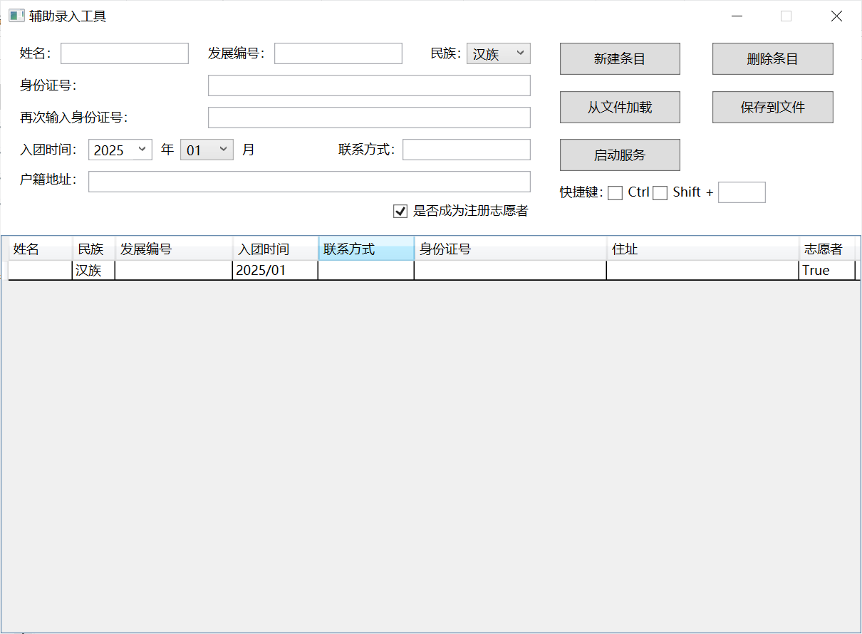Enable the Ctrl hotkey checkbox
The height and width of the screenshot is (634, 862).
(x=615, y=193)
